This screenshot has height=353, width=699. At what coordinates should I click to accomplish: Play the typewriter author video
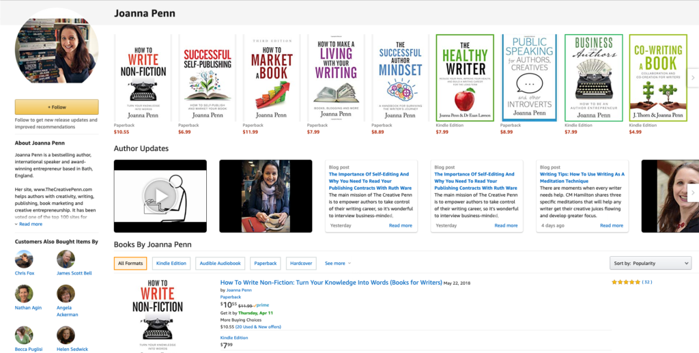(x=160, y=196)
